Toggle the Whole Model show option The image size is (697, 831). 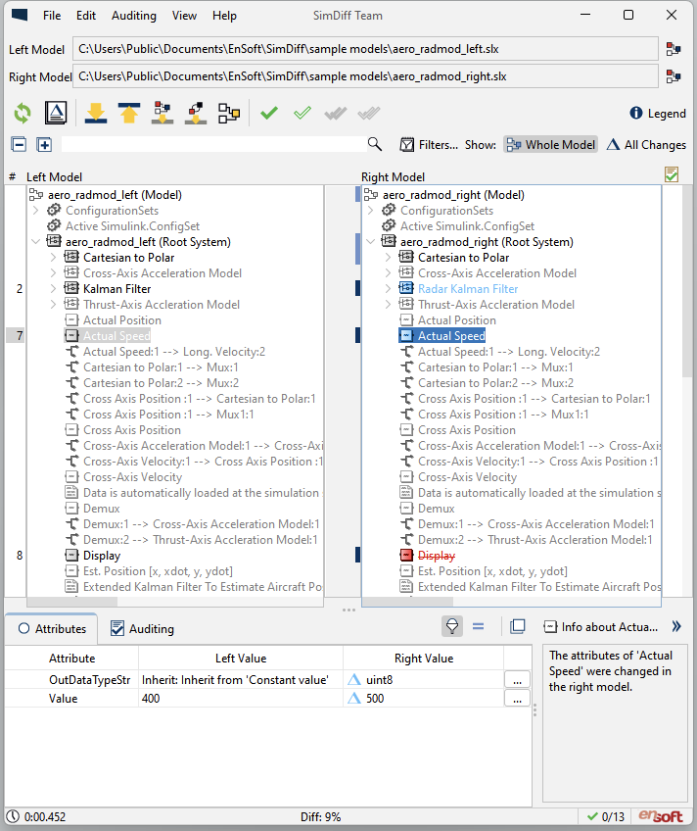click(550, 145)
